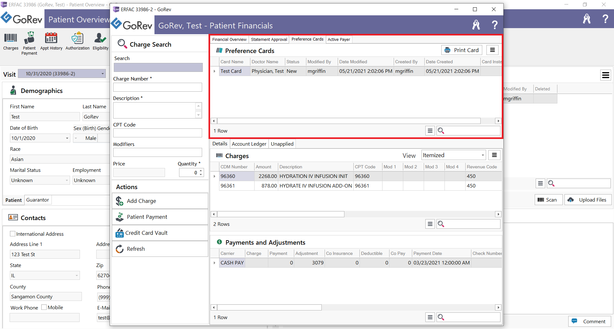Switch to Financial Overview tab
This screenshot has height=329, width=614.
pyautogui.click(x=229, y=40)
